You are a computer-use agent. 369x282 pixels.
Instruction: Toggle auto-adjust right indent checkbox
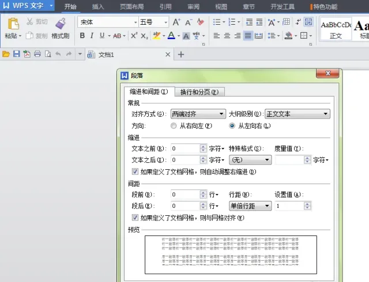coord(135,172)
